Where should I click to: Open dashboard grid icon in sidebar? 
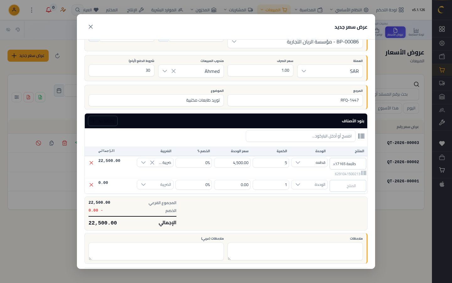pos(442,29)
